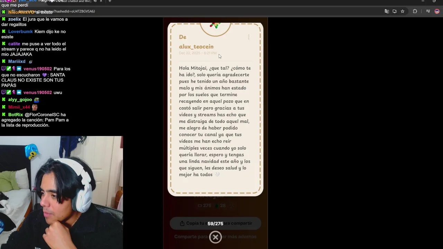The image size is (443, 249).
Task: Click venus190502 on the SANTA CLAUS message
Action: tap(38, 69)
